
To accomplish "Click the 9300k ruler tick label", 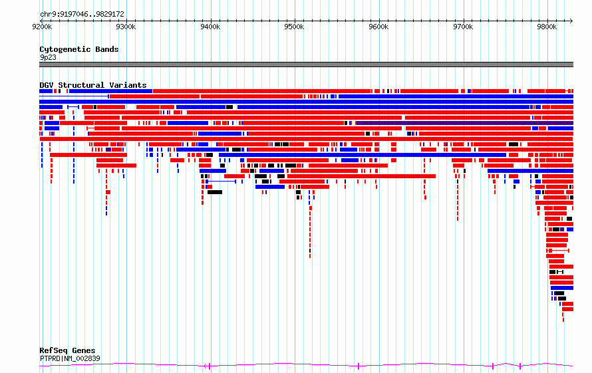I will coord(126,27).
